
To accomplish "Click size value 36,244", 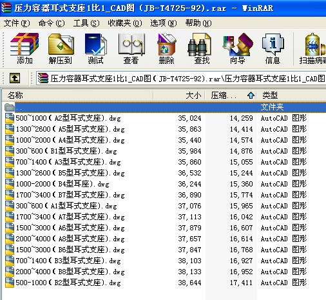I will [x=189, y=184].
